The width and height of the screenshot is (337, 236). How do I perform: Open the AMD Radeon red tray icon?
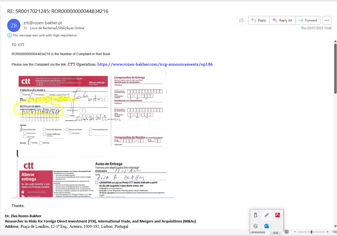[277, 215]
